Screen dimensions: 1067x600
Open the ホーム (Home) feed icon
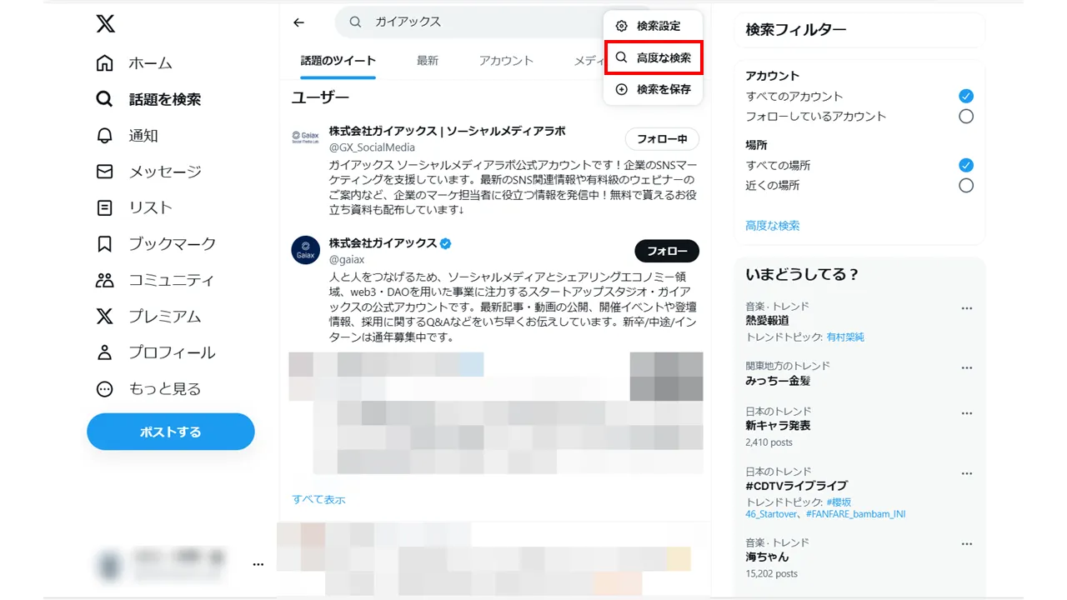pyautogui.click(x=103, y=62)
